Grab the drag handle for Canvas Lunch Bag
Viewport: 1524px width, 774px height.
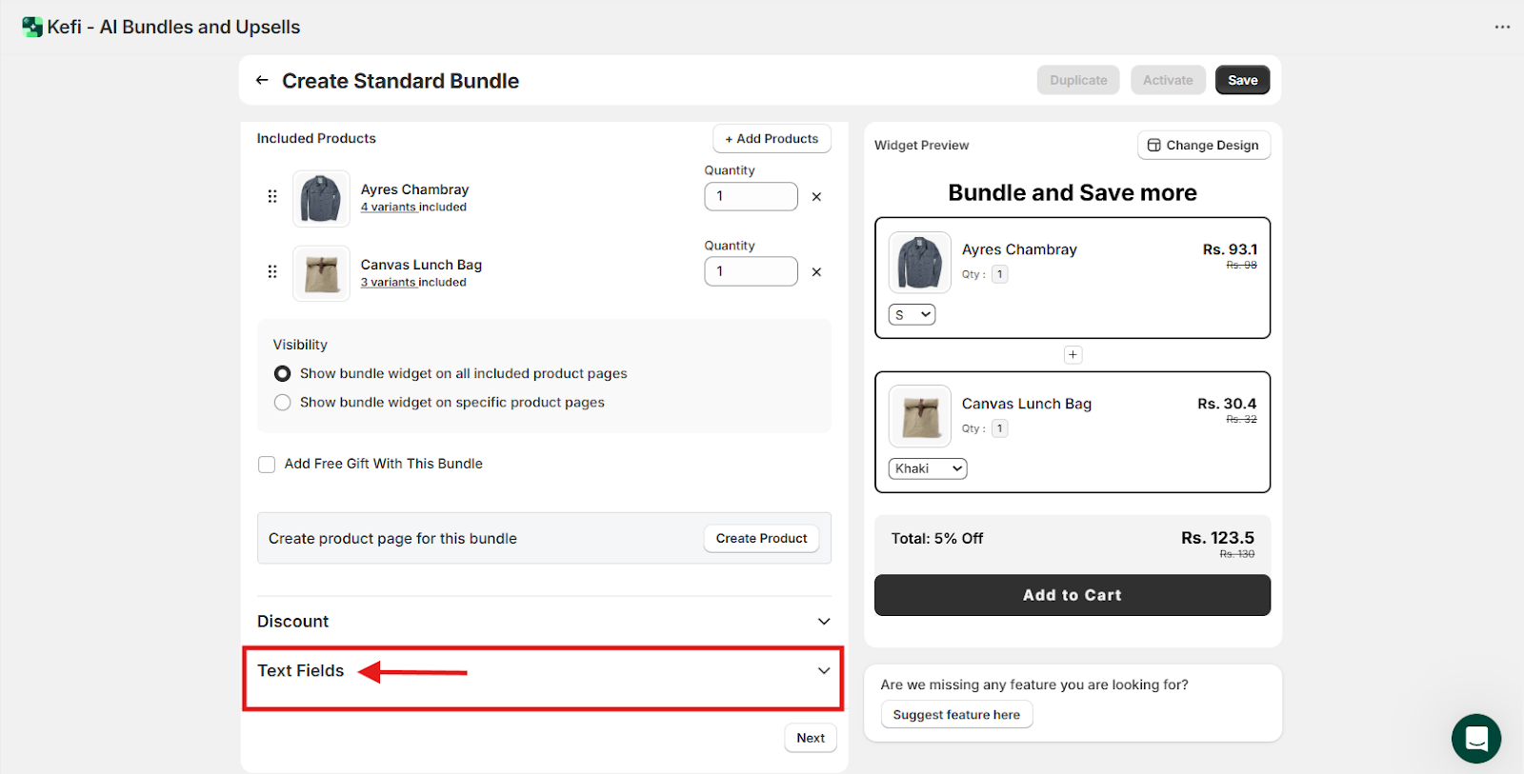272,272
